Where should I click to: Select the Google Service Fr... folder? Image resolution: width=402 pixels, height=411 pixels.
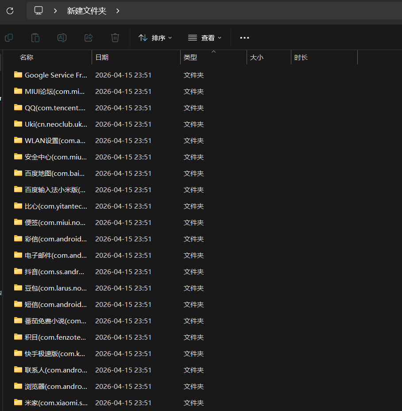pos(56,75)
